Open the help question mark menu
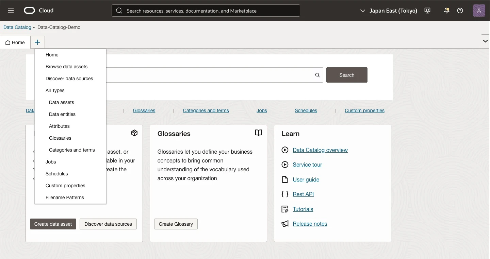Viewport: 490px width, 259px height. pyautogui.click(x=460, y=11)
